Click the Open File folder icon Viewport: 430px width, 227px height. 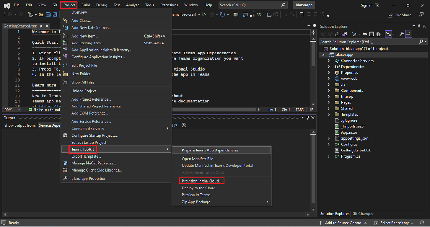42,15
